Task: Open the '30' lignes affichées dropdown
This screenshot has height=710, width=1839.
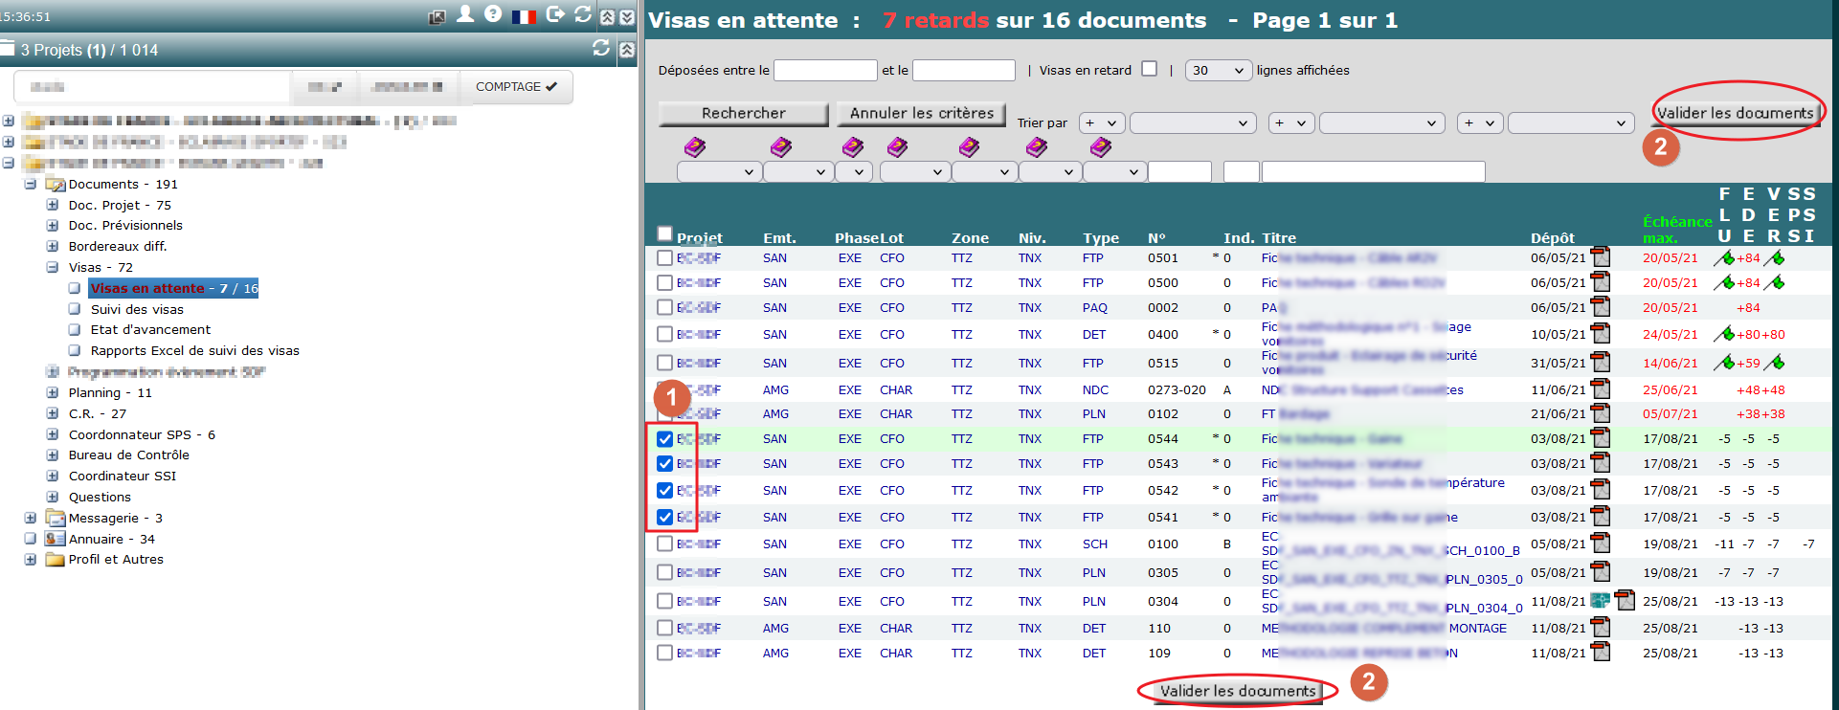Action: coord(1219,70)
